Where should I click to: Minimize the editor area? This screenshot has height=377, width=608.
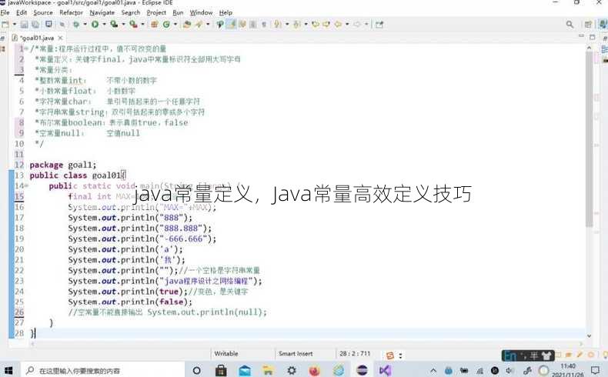(x=581, y=36)
